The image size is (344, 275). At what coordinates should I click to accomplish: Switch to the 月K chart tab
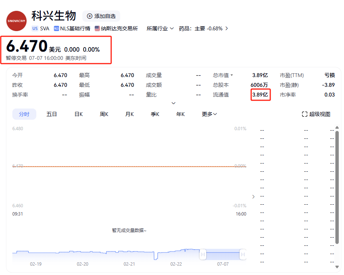(x=130, y=114)
